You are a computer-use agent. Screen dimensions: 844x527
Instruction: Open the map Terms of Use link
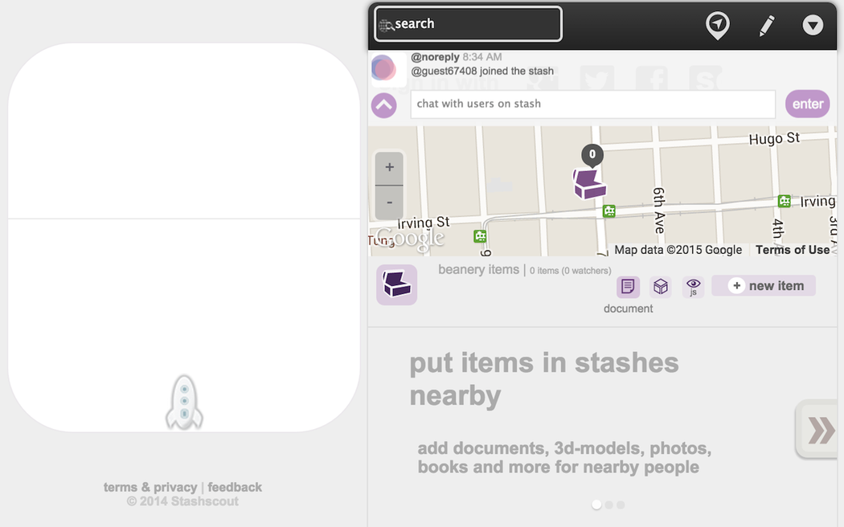coord(792,250)
